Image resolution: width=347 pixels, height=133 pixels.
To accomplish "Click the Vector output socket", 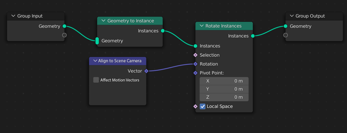I will [146, 71].
